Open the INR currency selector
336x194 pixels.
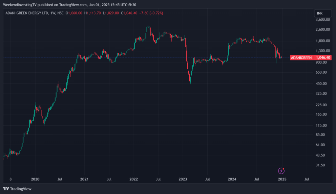pos(323,13)
